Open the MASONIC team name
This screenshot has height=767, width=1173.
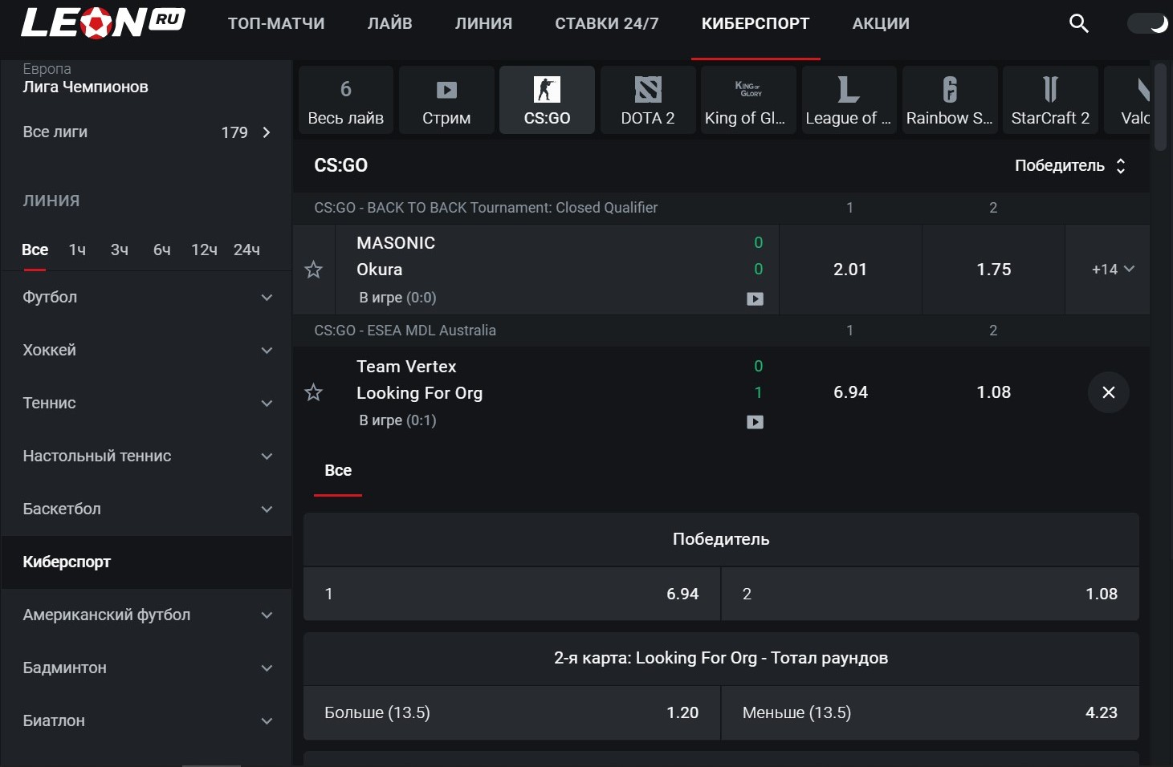pos(396,243)
